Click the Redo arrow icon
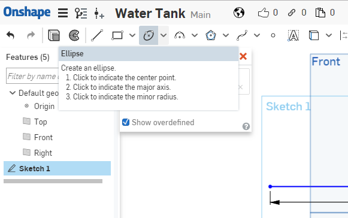This screenshot has height=218, width=348. [31, 35]
